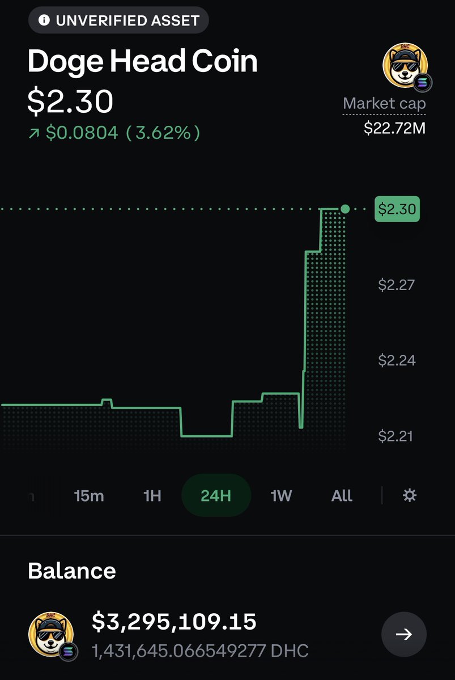This screenshot has height=680, width=455.
Task: Tap the $2.30 green price tag on chart
Action: [x=397, y=209]
